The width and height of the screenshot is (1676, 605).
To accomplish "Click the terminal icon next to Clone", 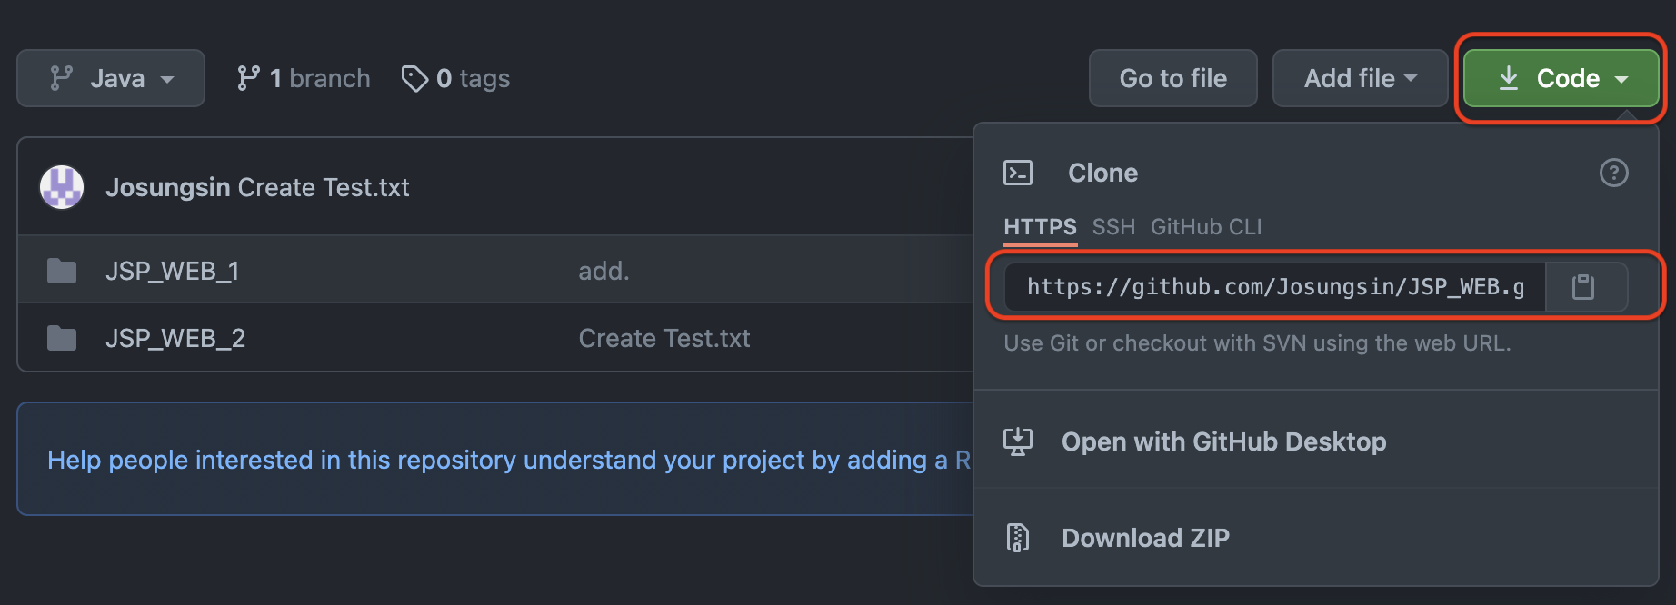I will [x=1019, y=173].
